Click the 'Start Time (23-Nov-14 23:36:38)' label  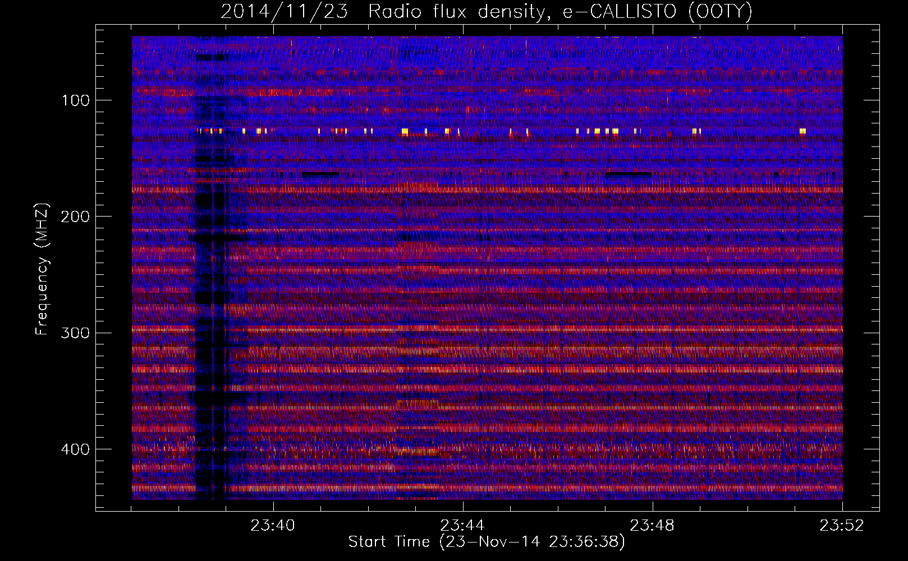point(487,542)
